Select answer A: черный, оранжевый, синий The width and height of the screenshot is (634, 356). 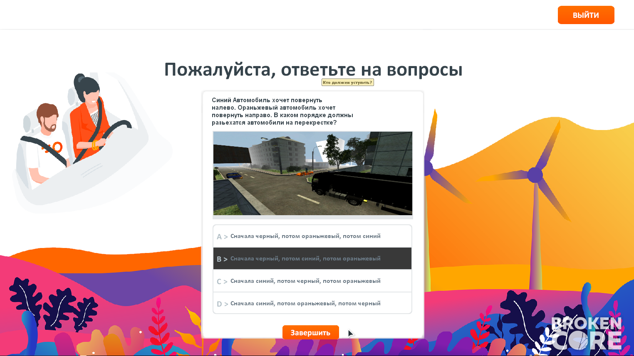click(x=312, y=236)
